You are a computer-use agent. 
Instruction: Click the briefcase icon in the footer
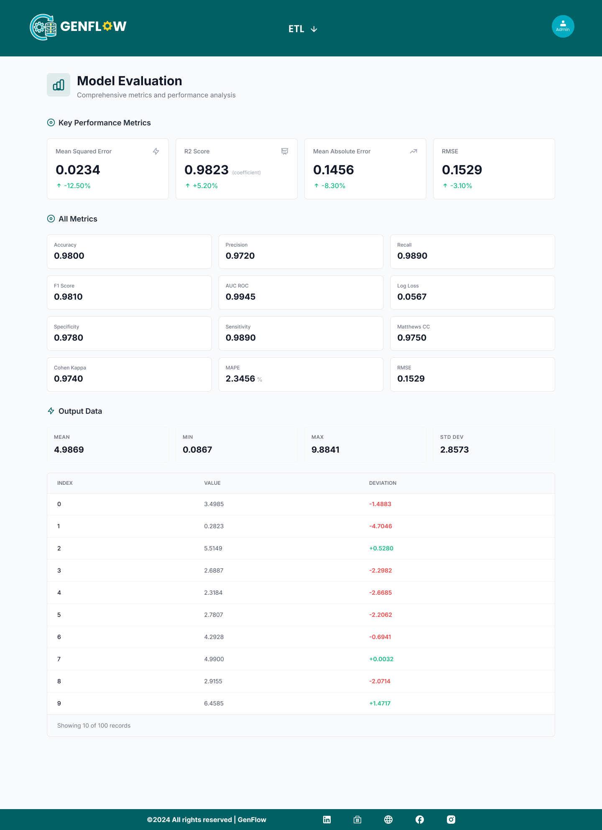357,820
